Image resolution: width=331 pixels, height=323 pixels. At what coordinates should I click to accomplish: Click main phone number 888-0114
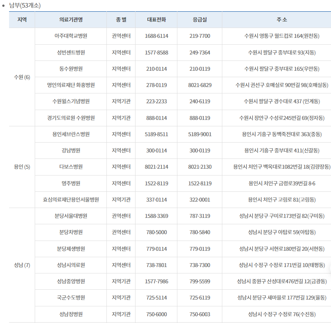click(156, 118)
